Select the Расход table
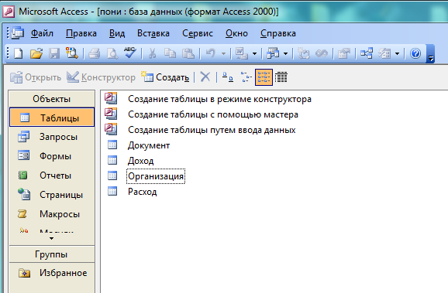The width and height of the screenshot is (448, 293). [x=142, y=192]
